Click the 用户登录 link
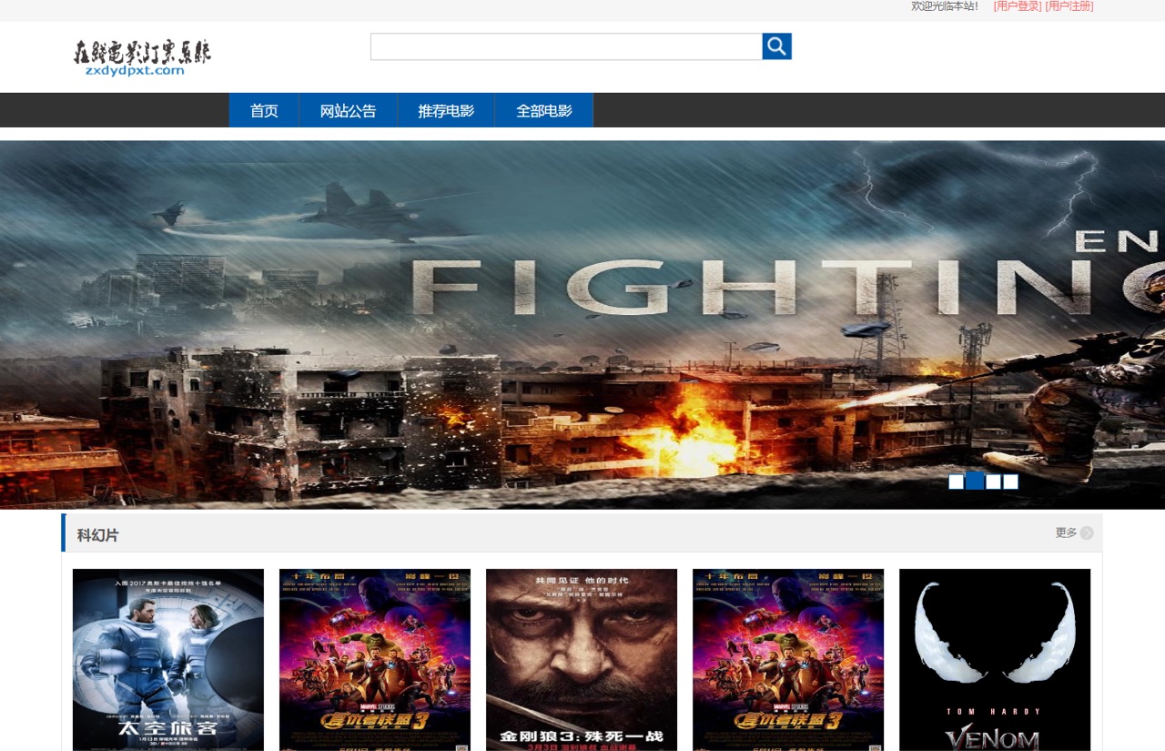The image size is (1165, 751). pyautogui.click(x=1018, y=6)
